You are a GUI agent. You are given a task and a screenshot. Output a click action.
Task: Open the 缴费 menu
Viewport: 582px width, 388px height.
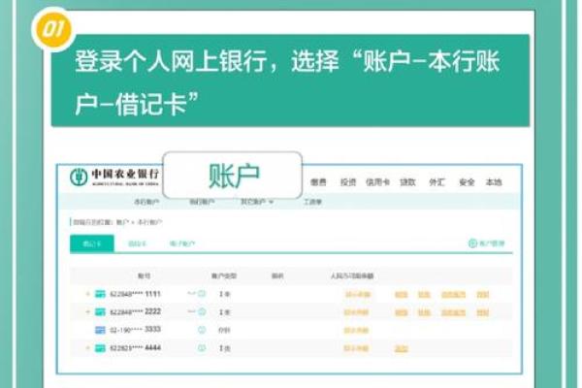pos(318,182)
